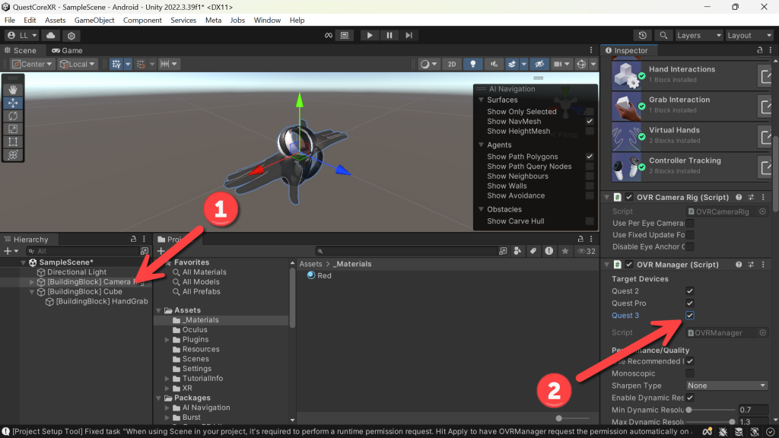Select the Red material asset

[x=320, y=275]
